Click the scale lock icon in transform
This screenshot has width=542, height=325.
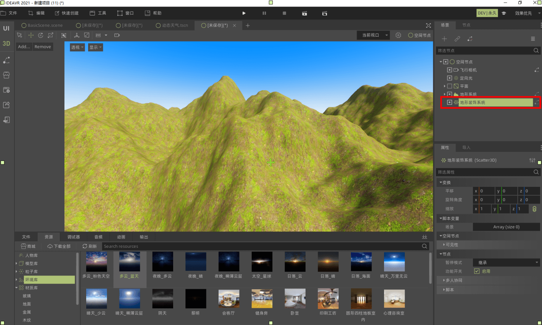tap(534, 209)
